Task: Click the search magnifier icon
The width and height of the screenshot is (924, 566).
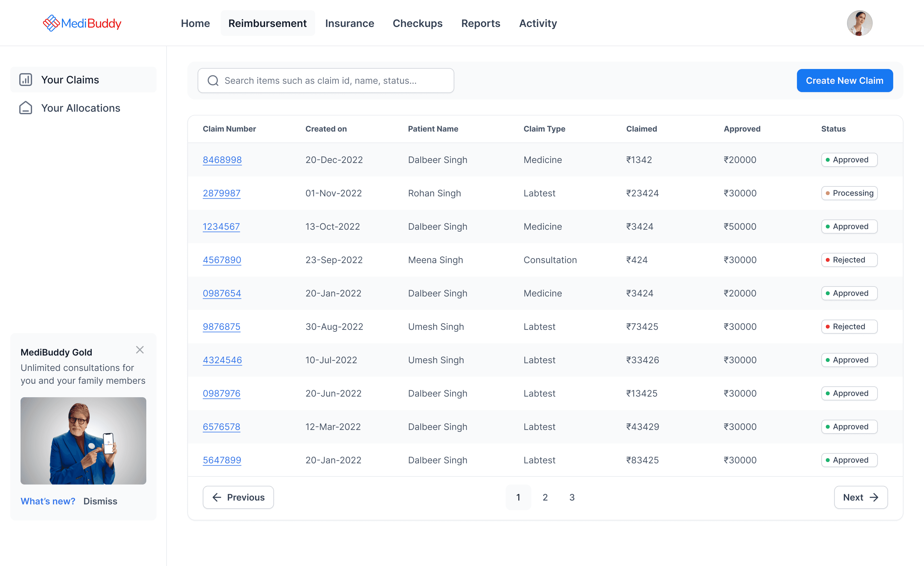Action: point(213,81)
